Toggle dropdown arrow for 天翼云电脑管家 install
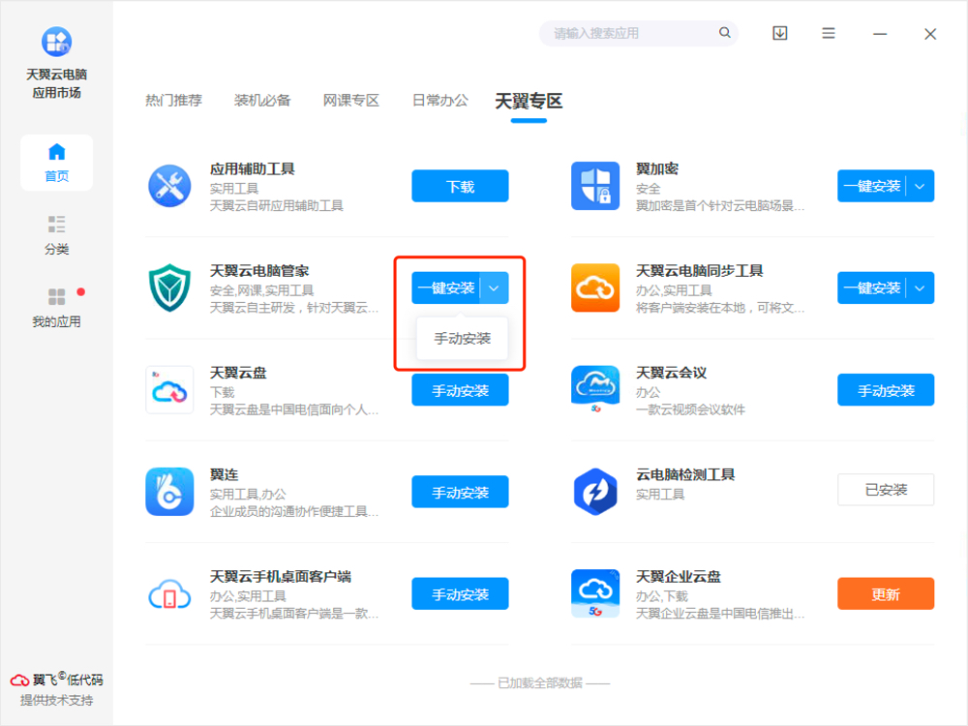 point(494,287)
